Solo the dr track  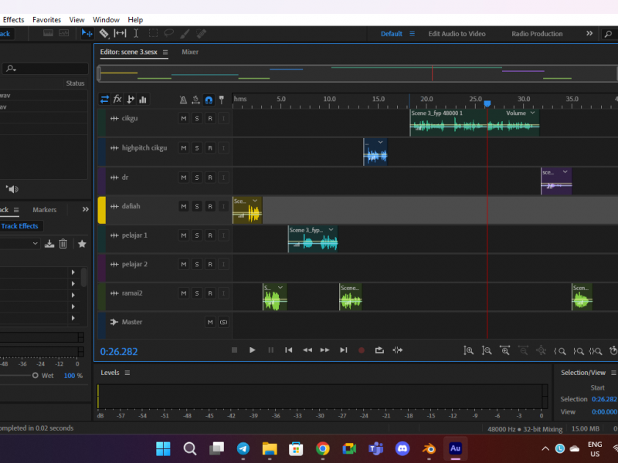[196, 177]
